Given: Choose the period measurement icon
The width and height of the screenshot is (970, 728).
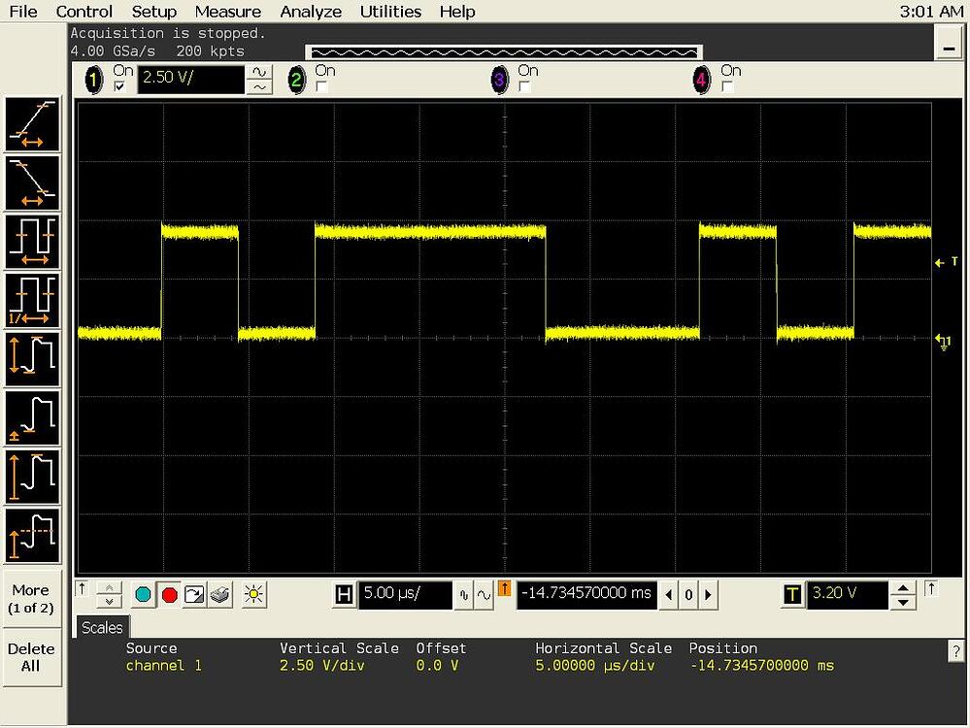Looking at the screenshot, I should (x=34, y=242).
